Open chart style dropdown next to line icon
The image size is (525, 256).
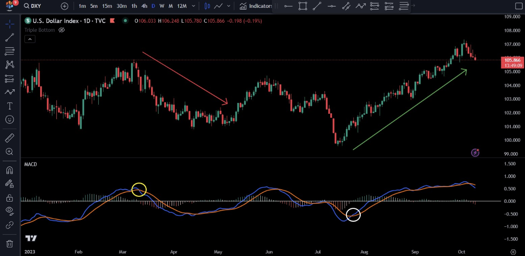(x=229, y=6)
